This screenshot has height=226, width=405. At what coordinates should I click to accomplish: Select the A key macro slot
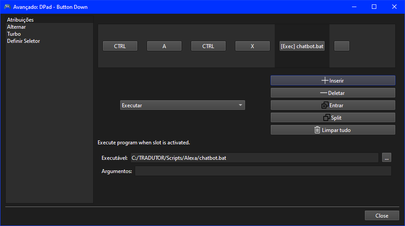click(x=164, y=46)
